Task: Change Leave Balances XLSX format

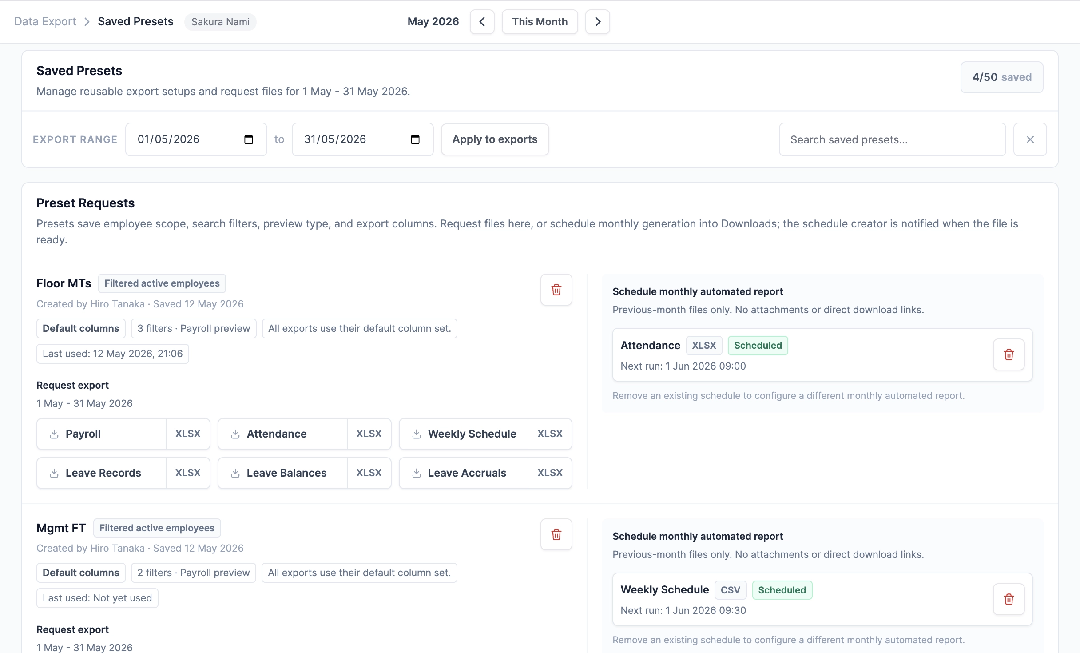Action: coord(369,473)
